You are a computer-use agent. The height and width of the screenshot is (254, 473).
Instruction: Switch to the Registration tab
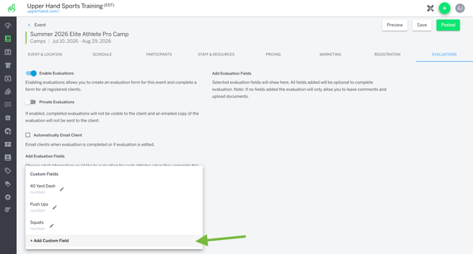click(x=387, y=54)
